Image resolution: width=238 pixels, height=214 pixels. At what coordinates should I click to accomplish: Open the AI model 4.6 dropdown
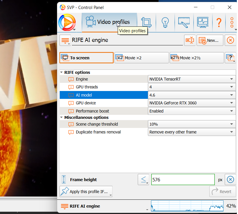point(191,95)
